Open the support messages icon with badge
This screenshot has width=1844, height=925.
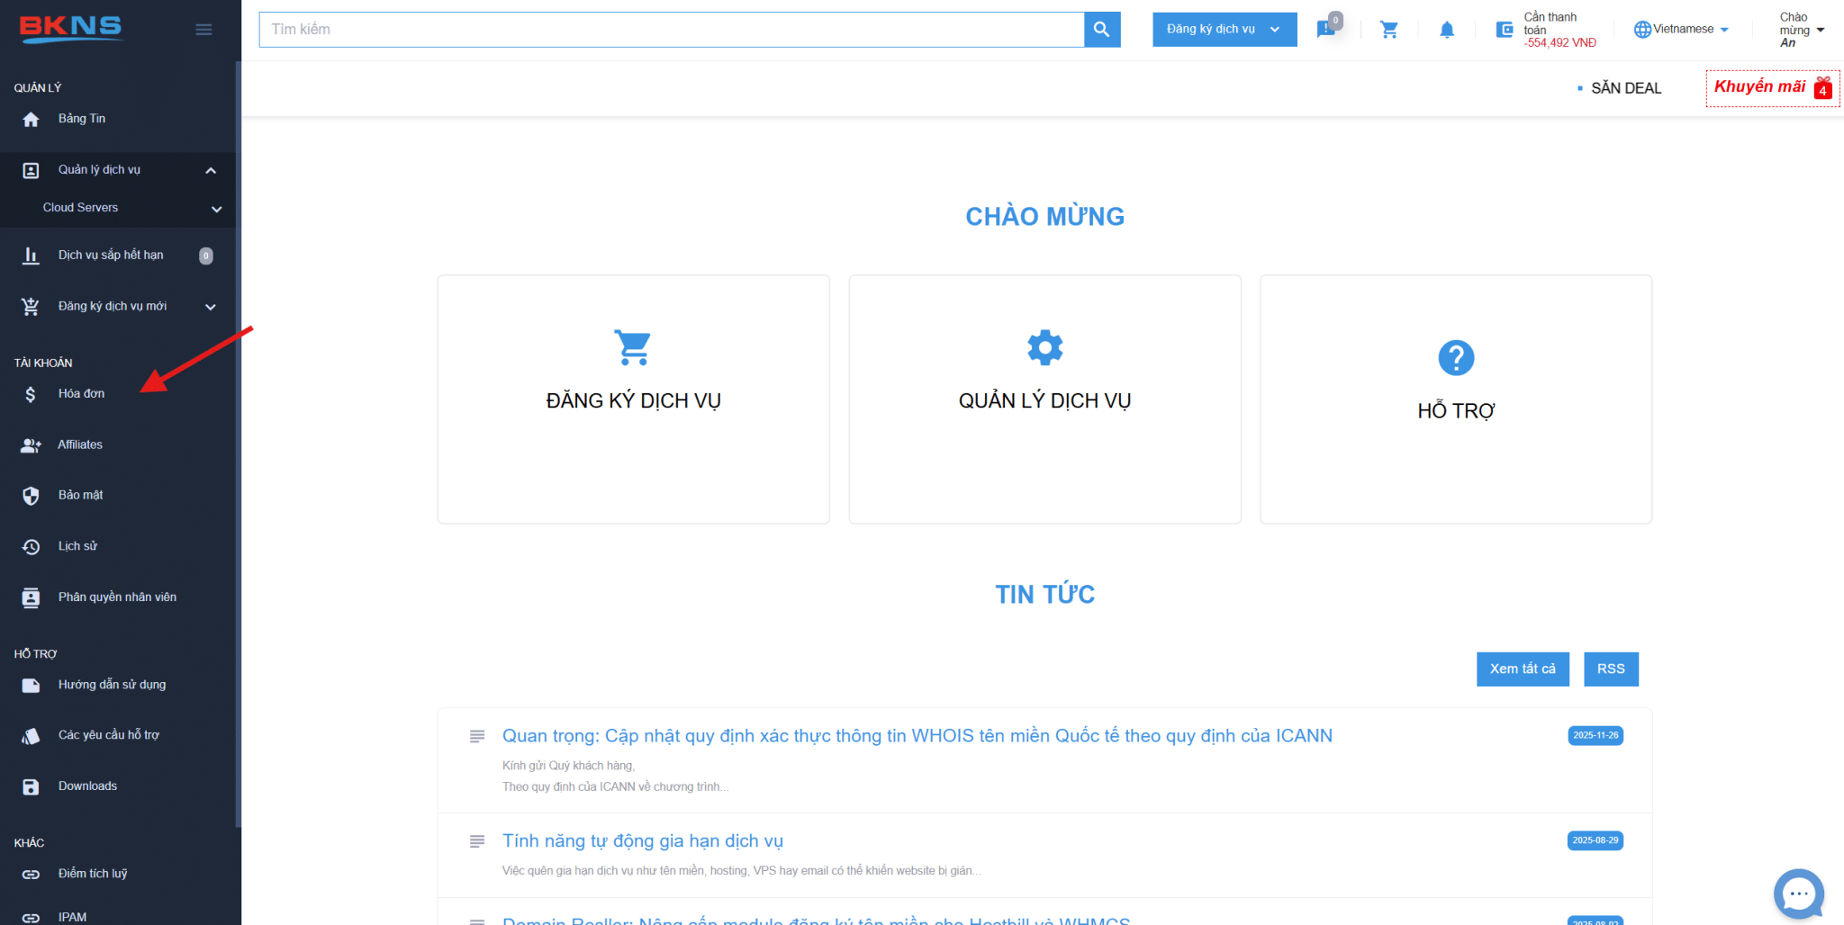(1326, 29)
